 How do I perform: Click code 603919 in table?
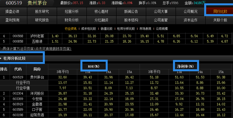(x=18, y=104)
